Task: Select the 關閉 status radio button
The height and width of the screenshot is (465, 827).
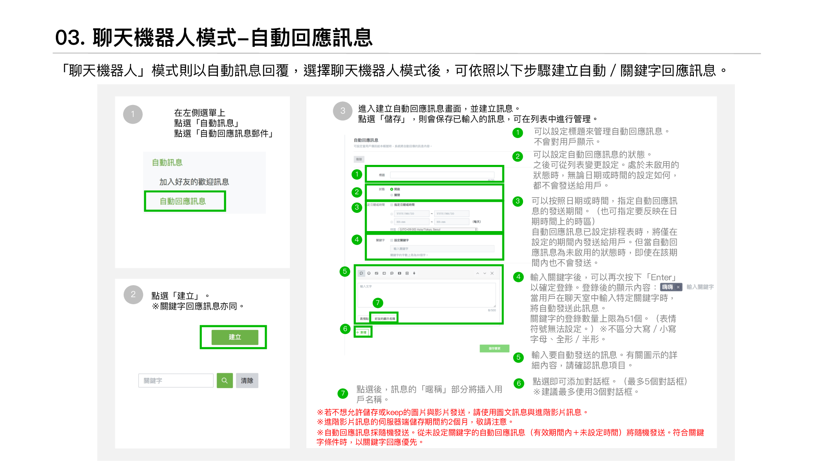Action: 392,195
